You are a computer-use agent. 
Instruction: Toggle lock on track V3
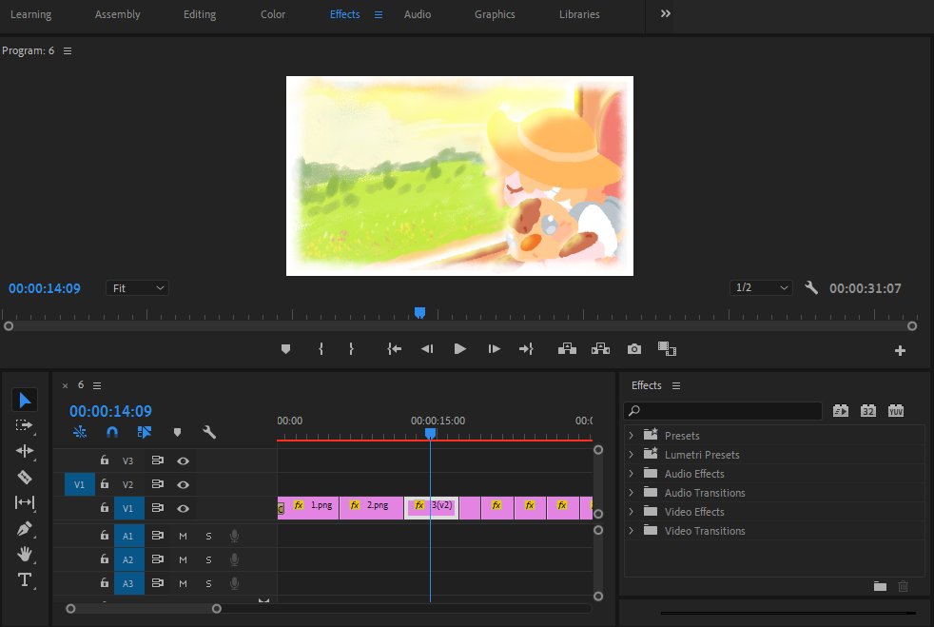coord(105,460)
